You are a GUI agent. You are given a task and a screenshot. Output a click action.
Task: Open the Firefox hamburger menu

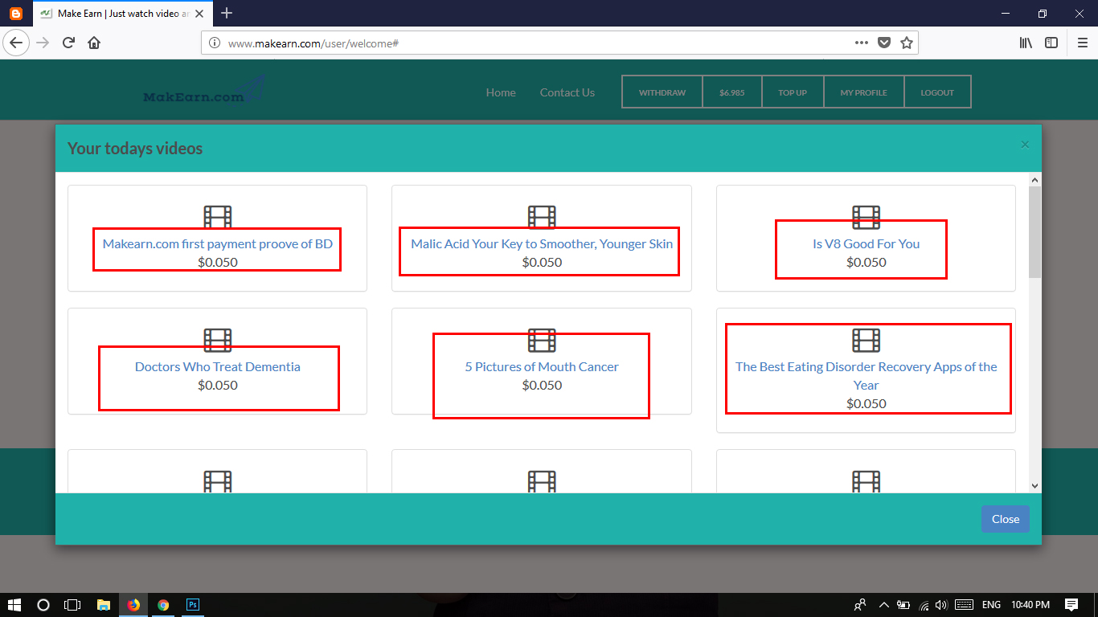1082,43
